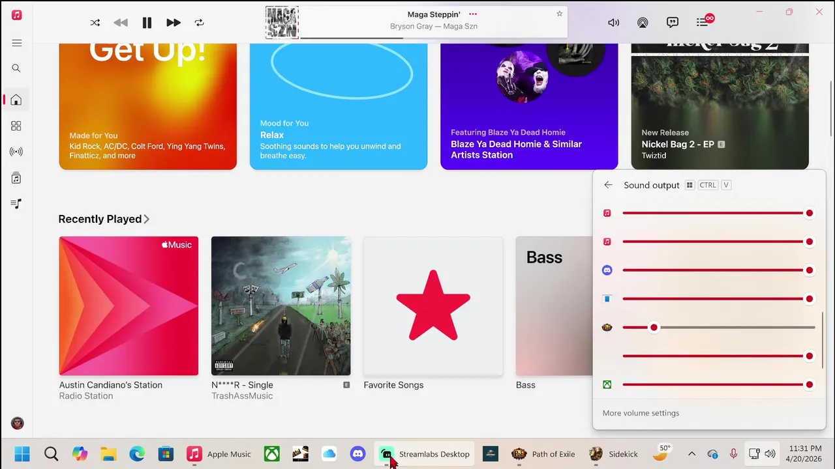
Task: Open Playlists from the sidebar list-note icon
Action: point(16,204)
